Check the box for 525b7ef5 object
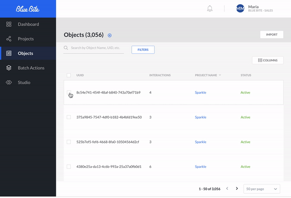 click(69, 142)
